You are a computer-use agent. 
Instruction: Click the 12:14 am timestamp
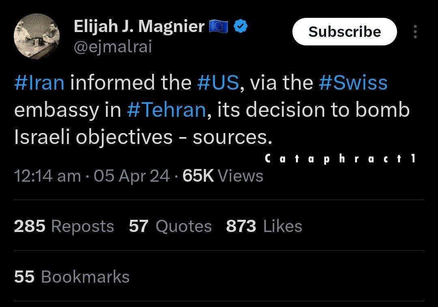[47, 176]
